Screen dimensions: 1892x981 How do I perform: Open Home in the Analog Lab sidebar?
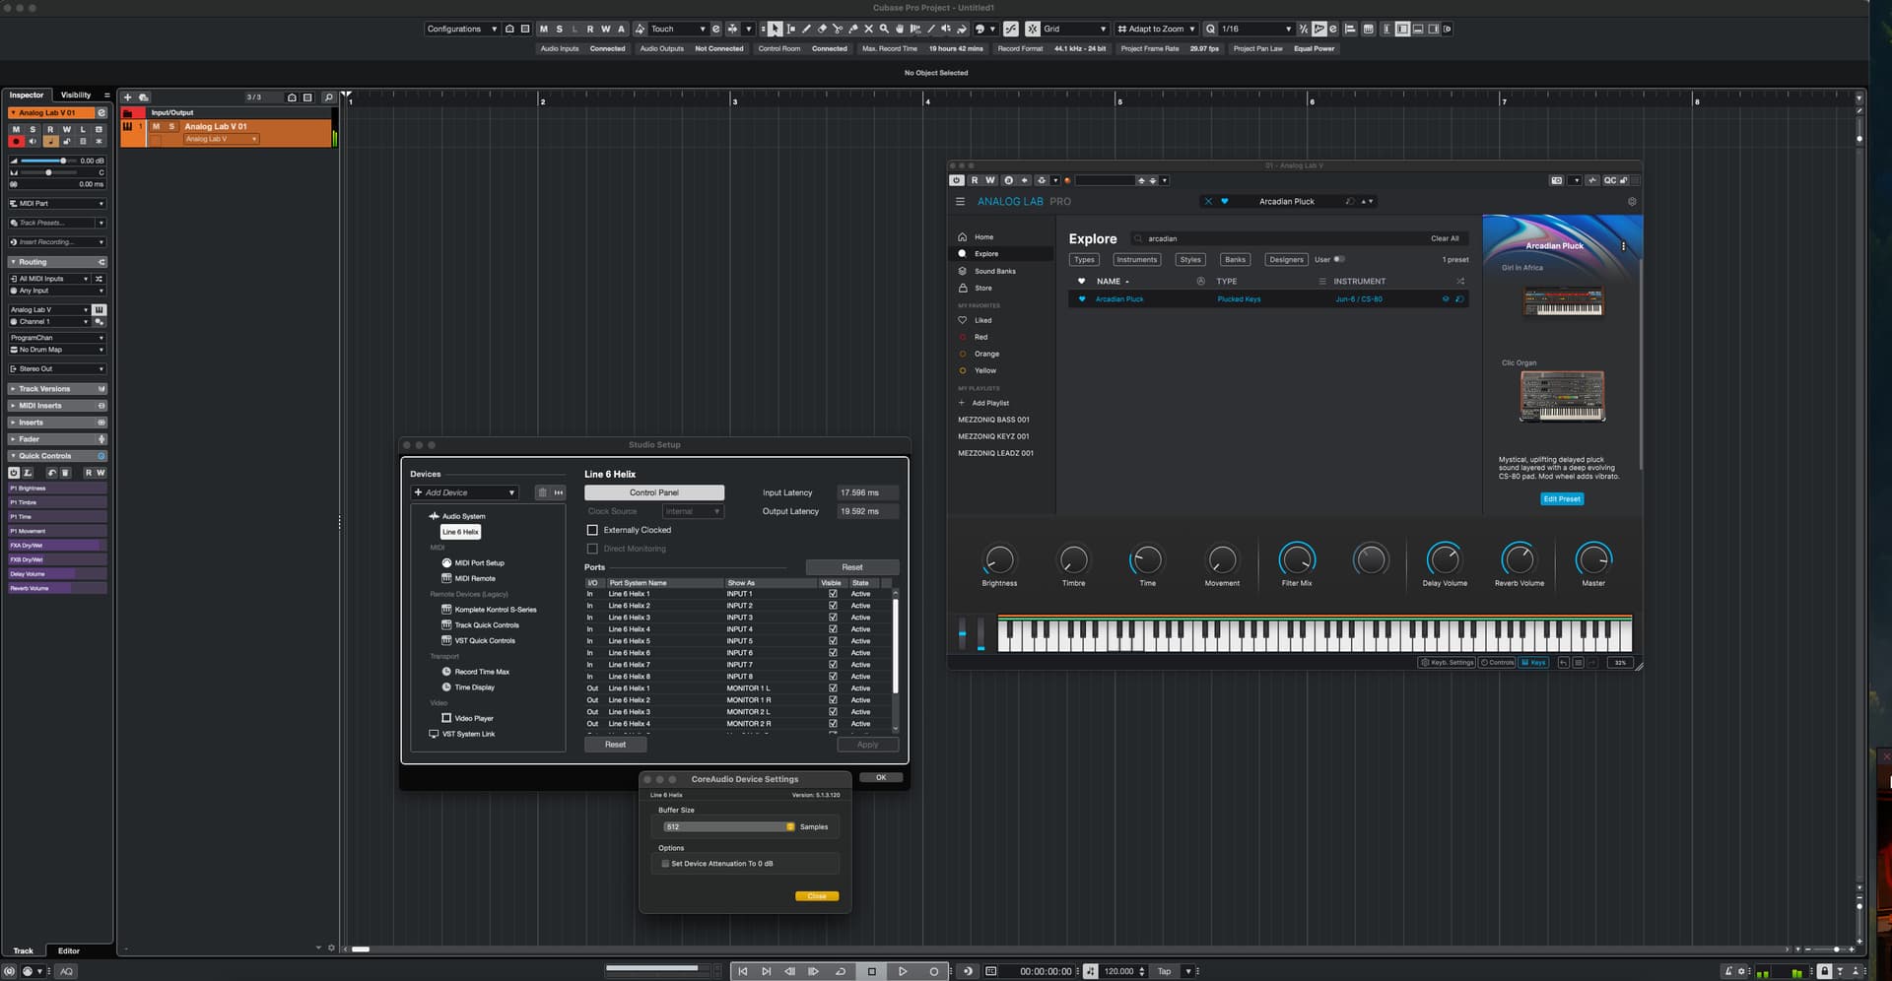click(x=983, y=237)
